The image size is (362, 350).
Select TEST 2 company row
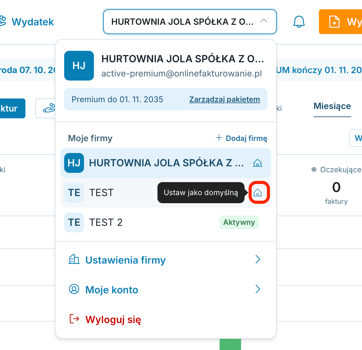coord(166,222)
